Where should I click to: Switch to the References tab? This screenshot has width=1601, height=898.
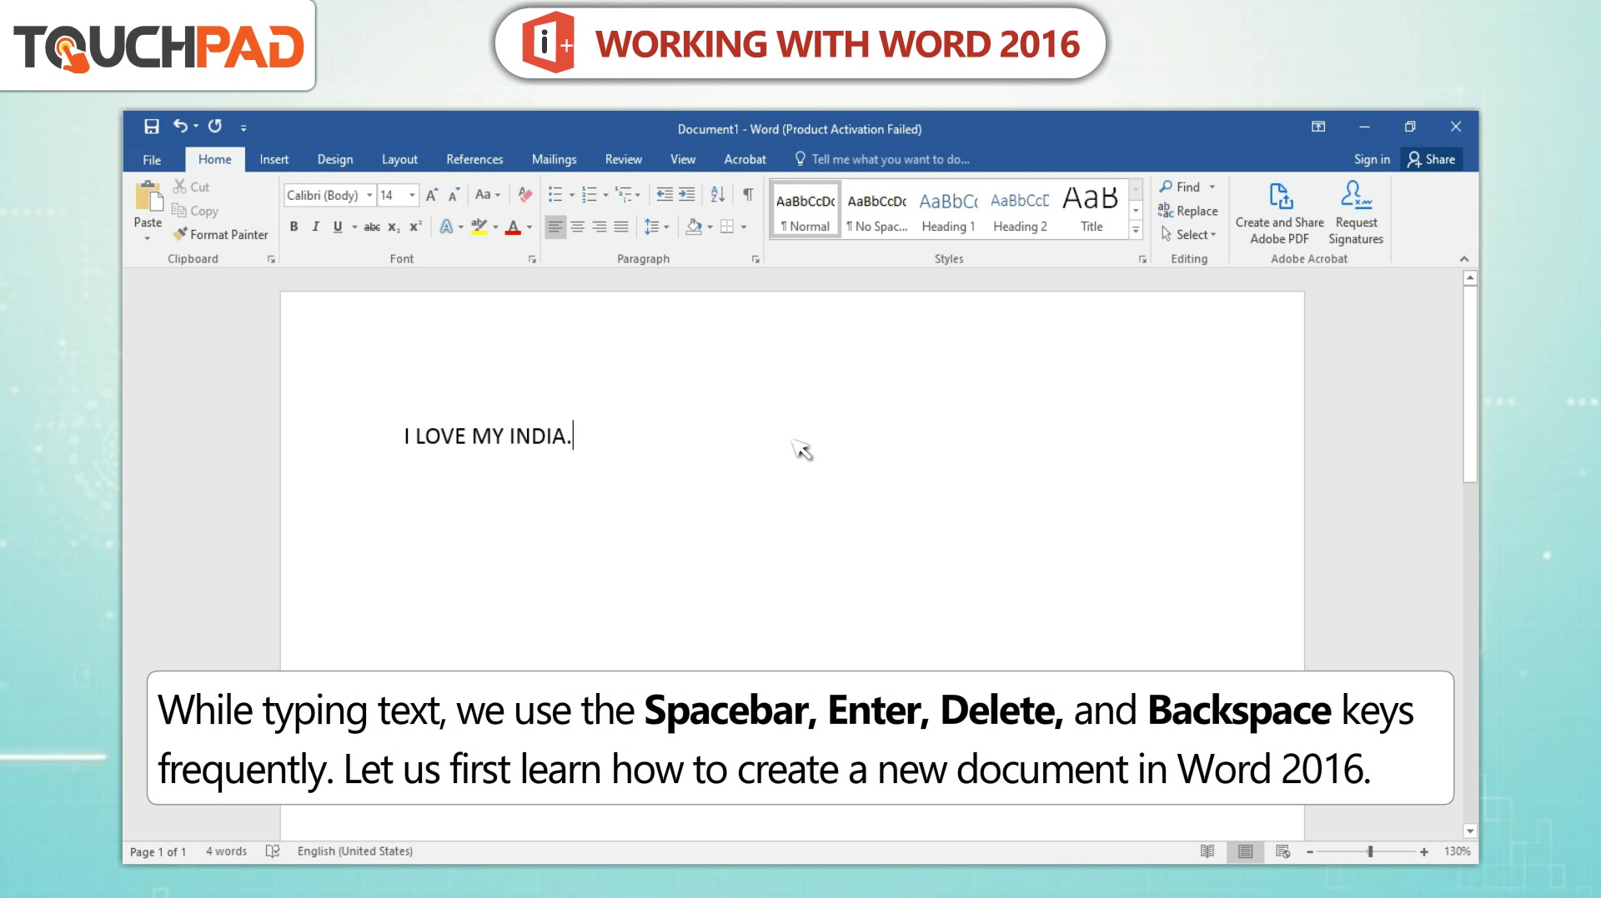pos(474,160)
